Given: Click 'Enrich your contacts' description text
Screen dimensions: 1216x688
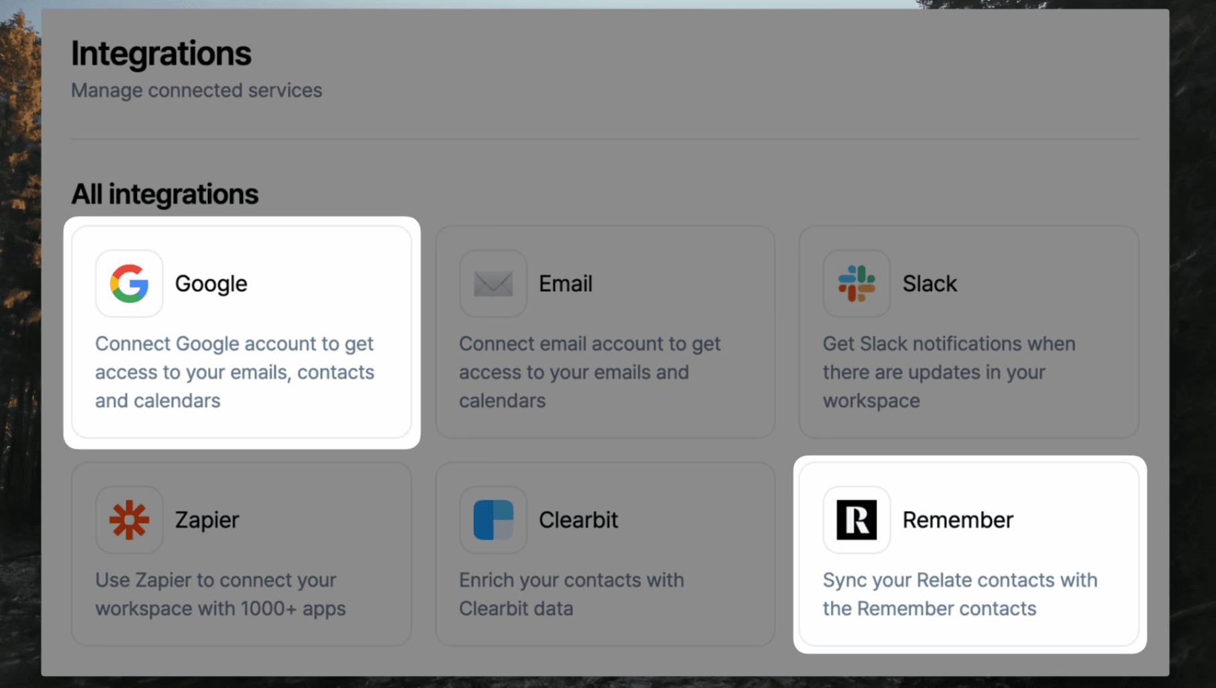Looking at the screenshot, I should tap(572, 594).
